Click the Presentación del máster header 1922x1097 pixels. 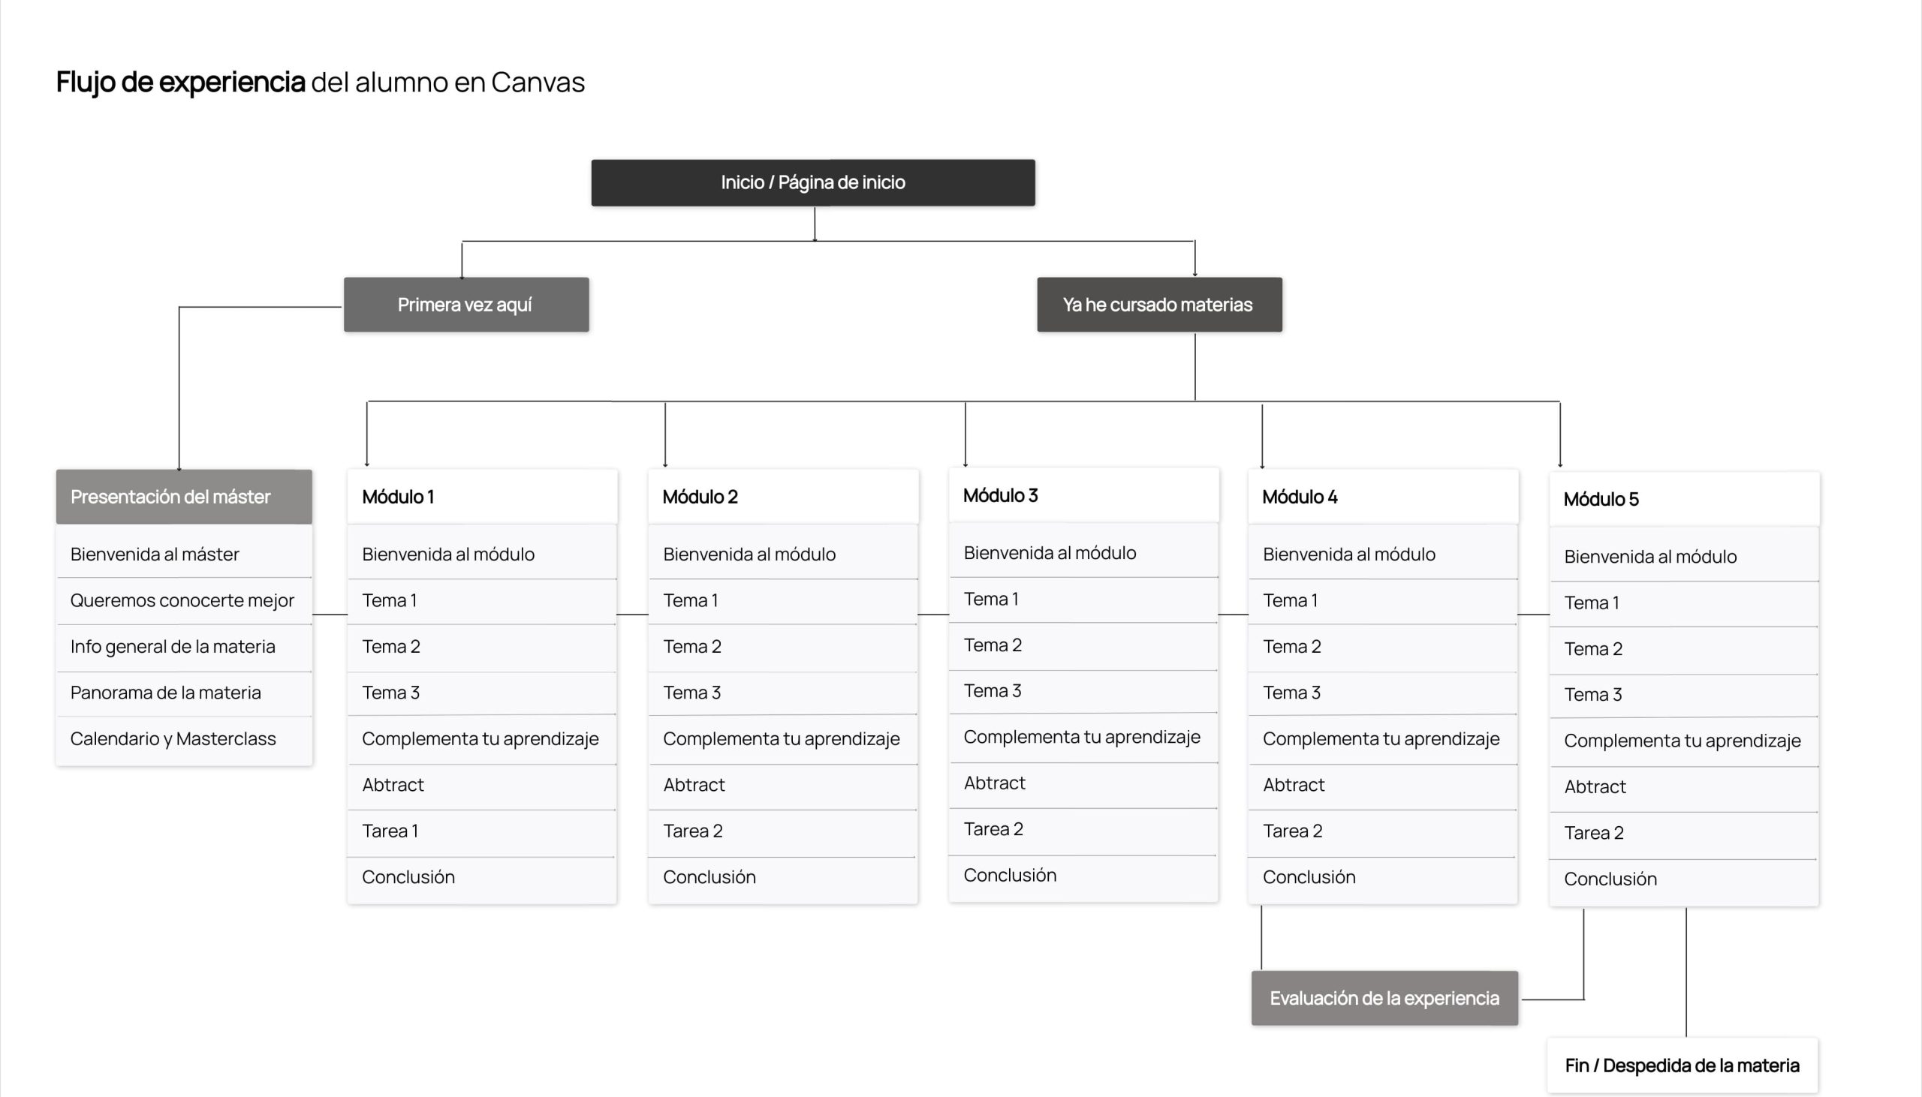click(x=184, y=497)
